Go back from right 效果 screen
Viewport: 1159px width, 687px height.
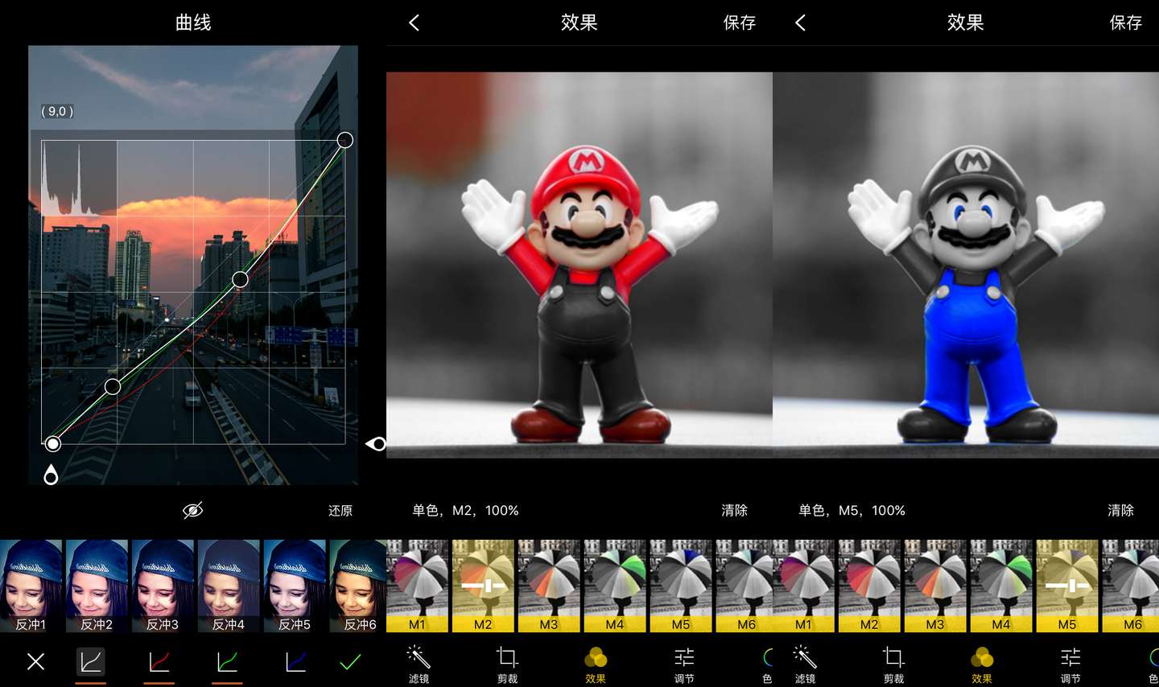tap(800, 23)
